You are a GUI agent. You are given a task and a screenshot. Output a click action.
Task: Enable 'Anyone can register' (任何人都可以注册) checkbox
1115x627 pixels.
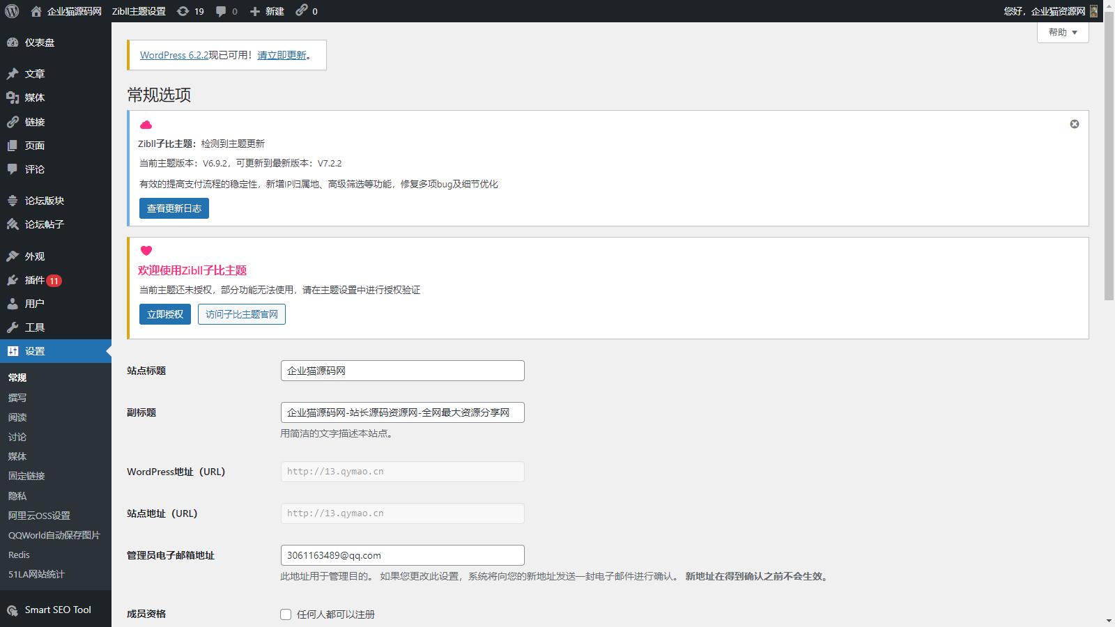[286, 614]
